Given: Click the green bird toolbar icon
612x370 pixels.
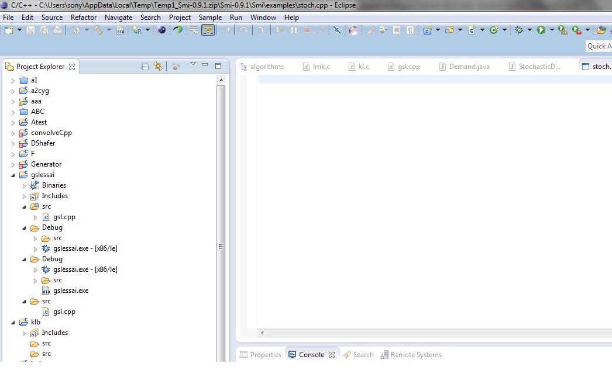Looking at the screenshot, I should tap(178, 30).
